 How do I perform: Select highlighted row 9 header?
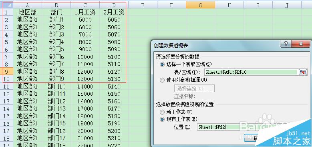[6, 72]
